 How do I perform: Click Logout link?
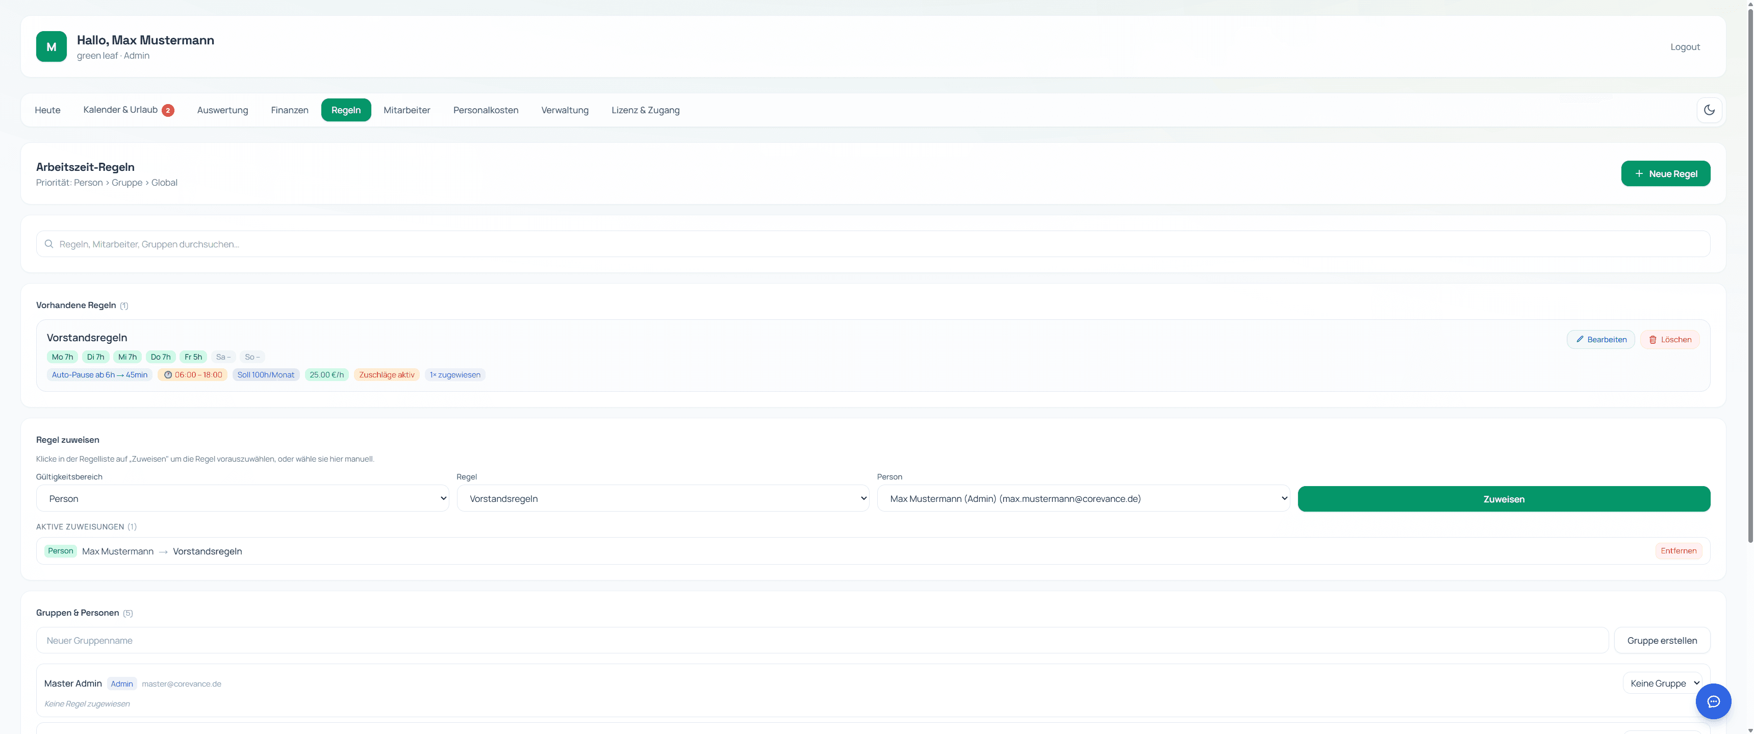pos(1685,47)
